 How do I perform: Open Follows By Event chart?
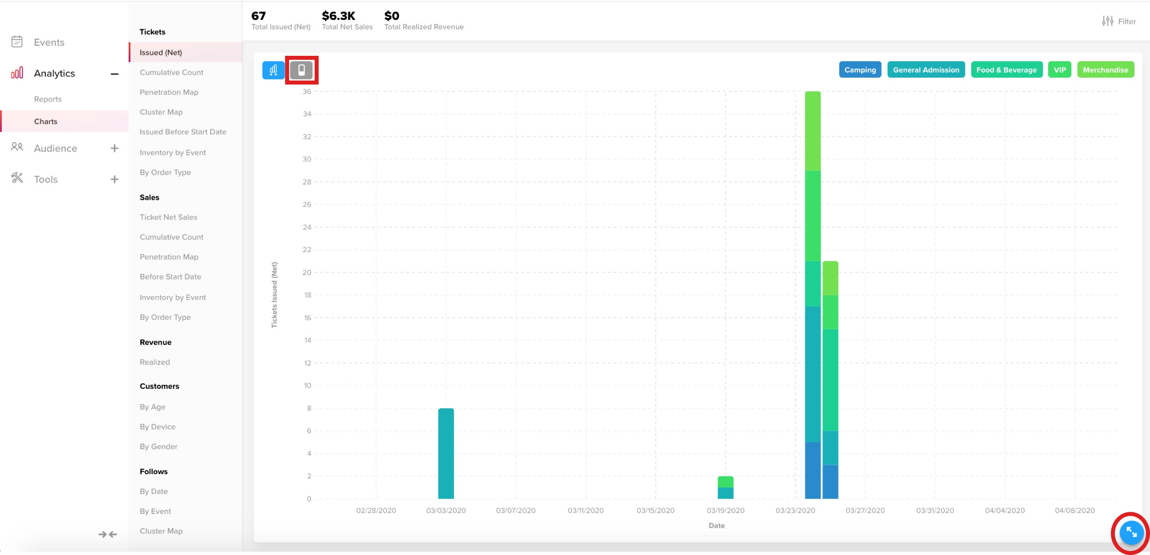point(155,511)
